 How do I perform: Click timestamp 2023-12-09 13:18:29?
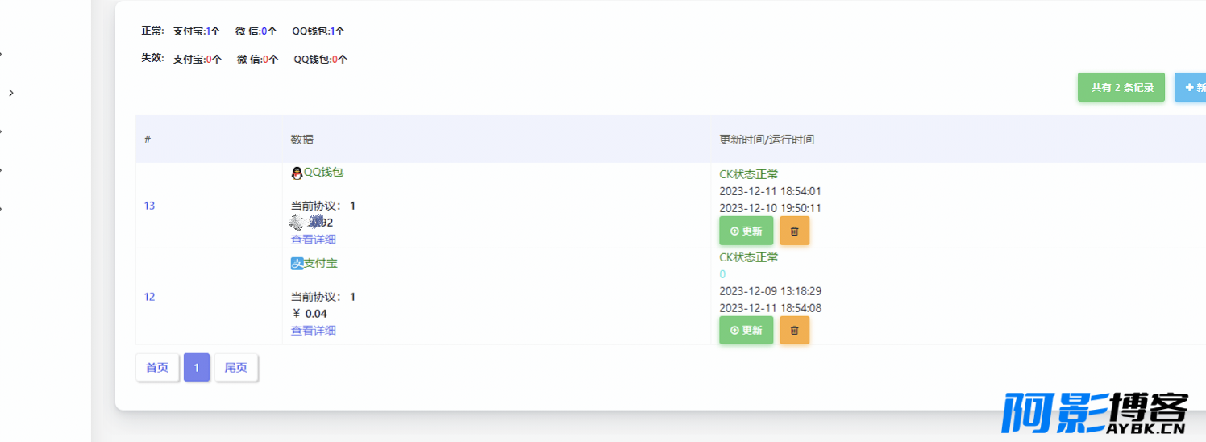coord(770,291)
